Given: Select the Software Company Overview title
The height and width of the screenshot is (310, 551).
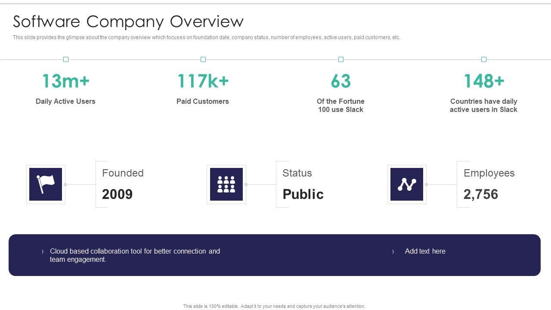Looking at the screenshot, I should pos(128,21).
